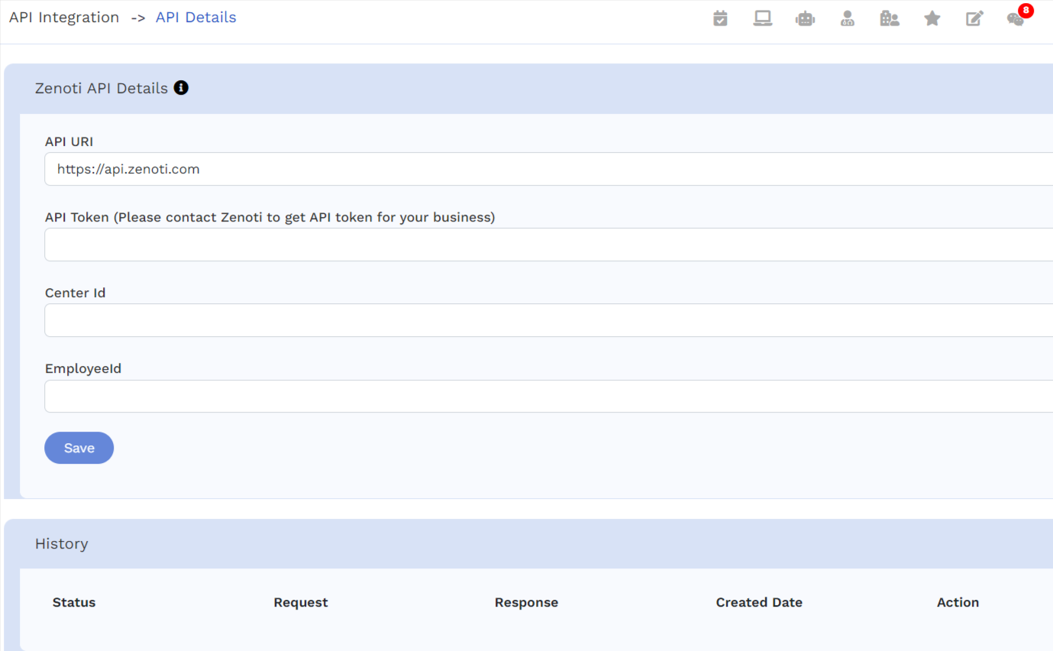The image size is (1053, 651).
Task: Click the Save button
Action: (x=79, y=448)
